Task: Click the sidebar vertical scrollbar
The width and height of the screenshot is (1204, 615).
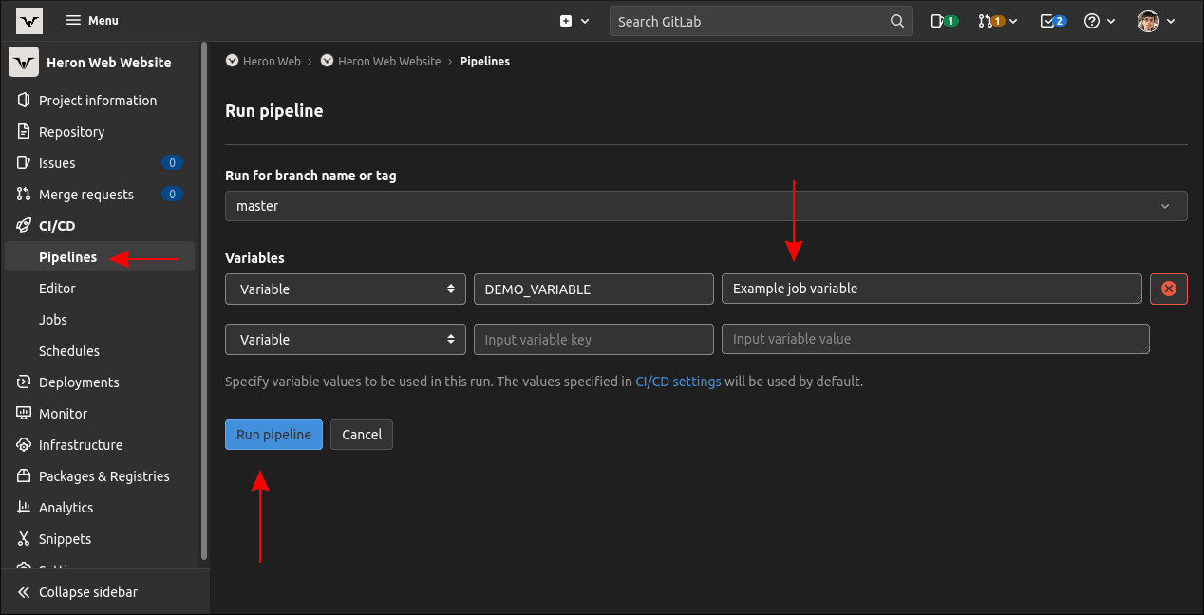Action: [204, 304]
